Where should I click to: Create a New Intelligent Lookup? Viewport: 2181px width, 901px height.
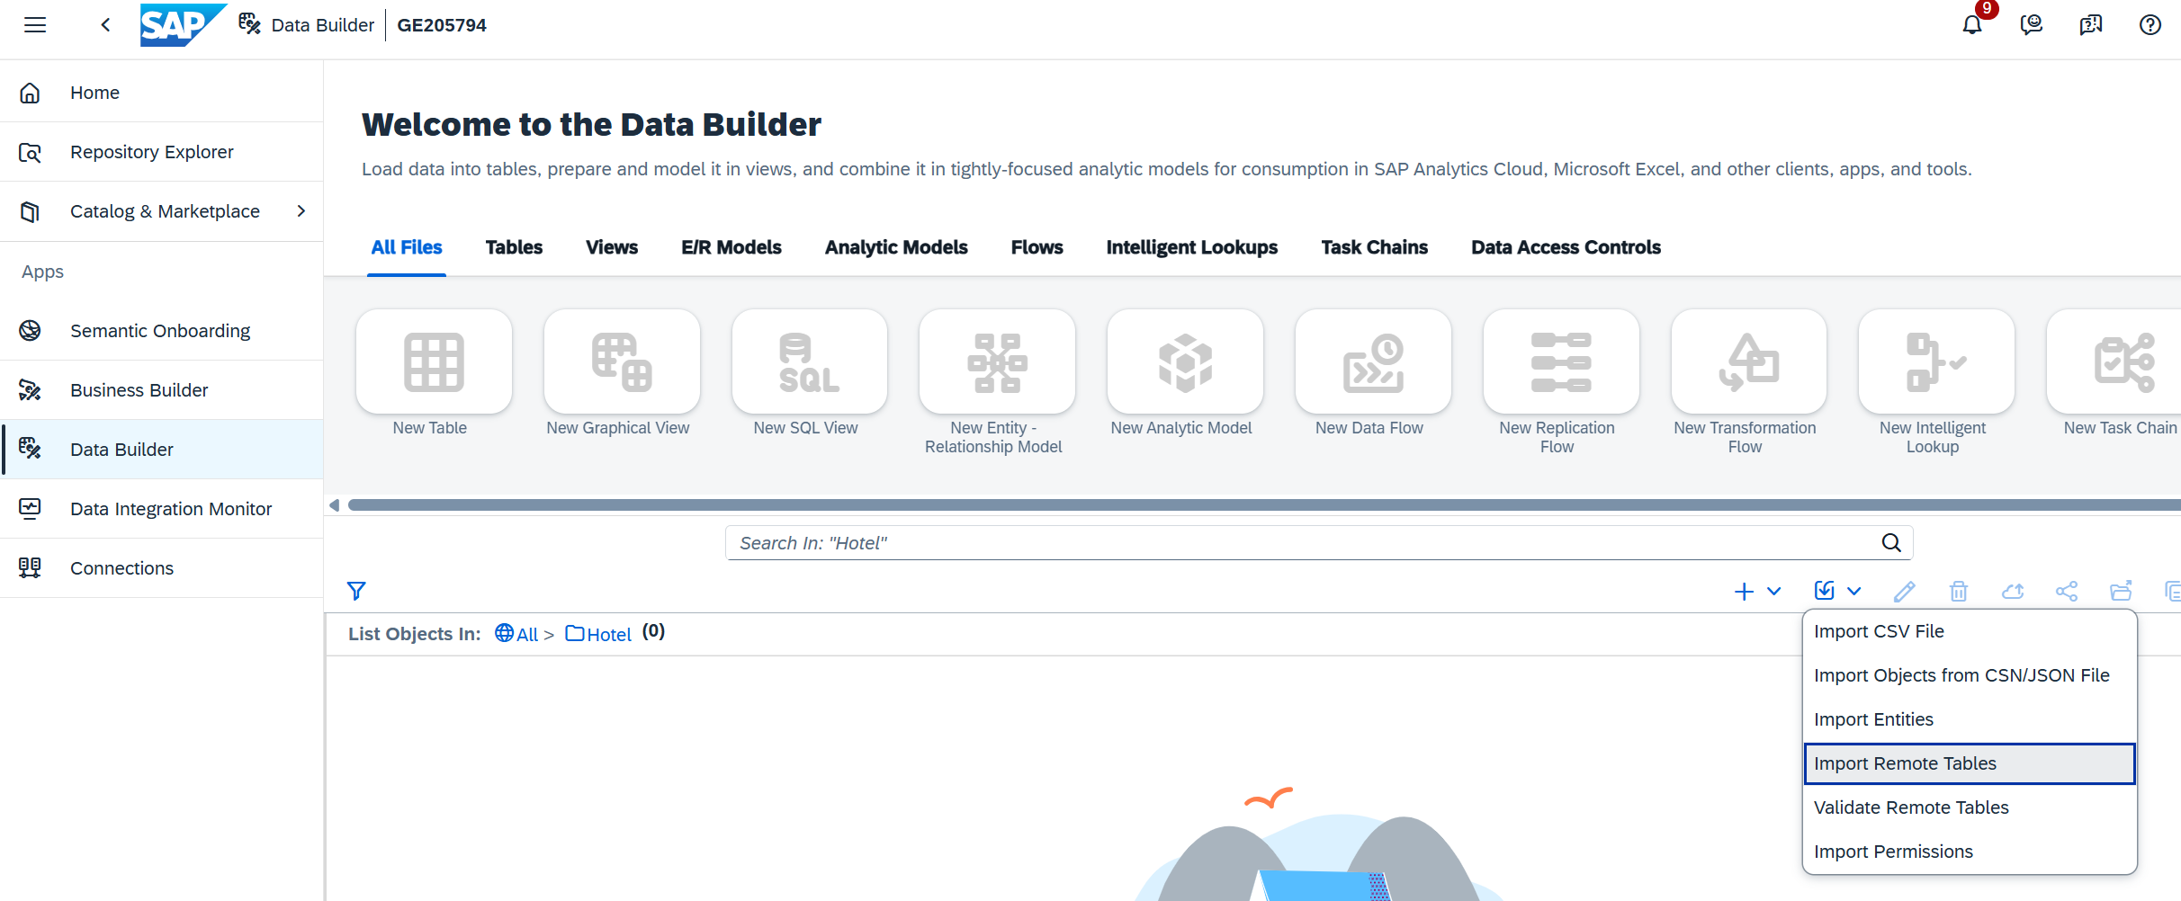pyautogui.click(x=1936, y=361)
